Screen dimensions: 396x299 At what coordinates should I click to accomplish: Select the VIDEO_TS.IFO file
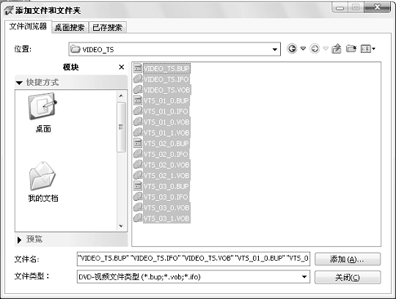(x=166, y=79)
